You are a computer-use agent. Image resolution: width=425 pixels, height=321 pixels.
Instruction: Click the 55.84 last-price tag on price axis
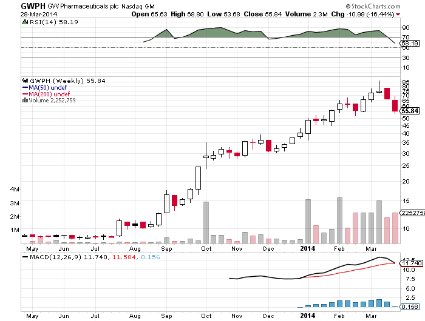coord(410,111)
